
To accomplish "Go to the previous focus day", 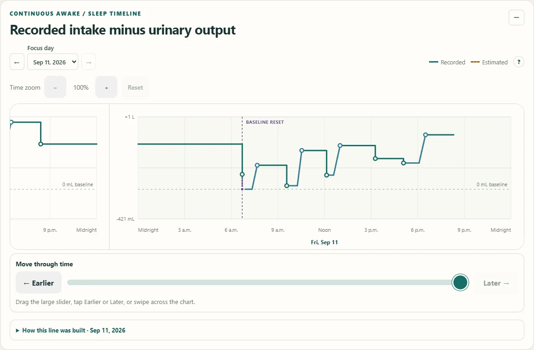I will (x=17, y=62).
